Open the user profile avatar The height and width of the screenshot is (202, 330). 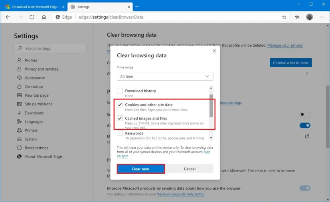(309, 17)
